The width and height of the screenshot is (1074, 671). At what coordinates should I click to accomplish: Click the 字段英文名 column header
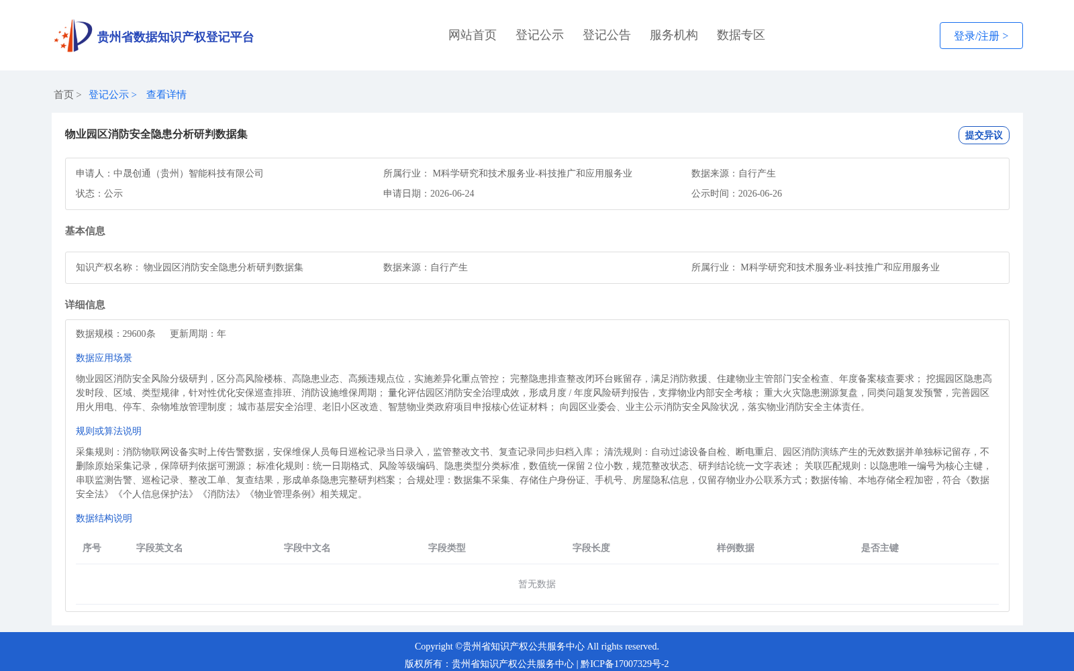pos(160,548)
